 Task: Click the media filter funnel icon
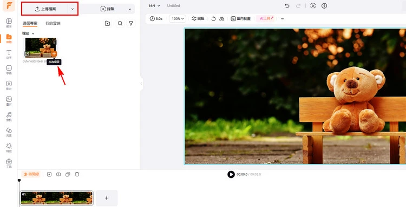[x=131, y=24]
